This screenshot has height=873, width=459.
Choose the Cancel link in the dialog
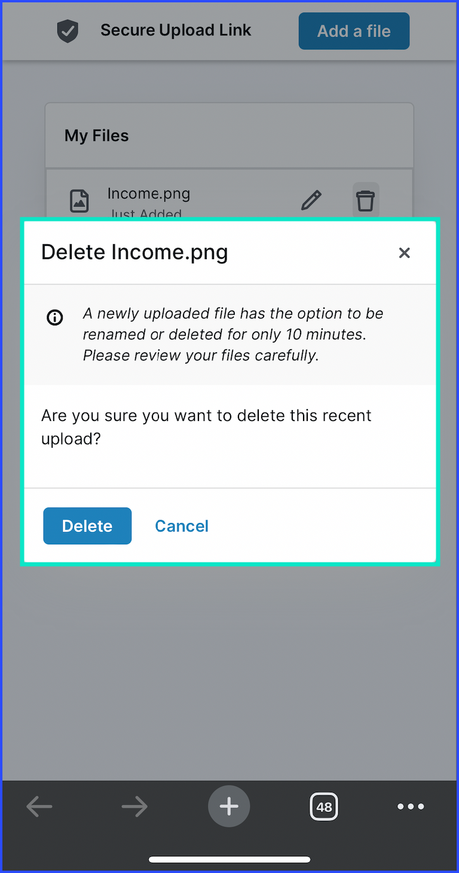click(182, 525)
